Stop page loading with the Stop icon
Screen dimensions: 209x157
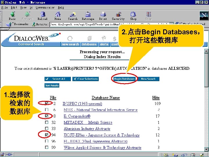(149, 16)
